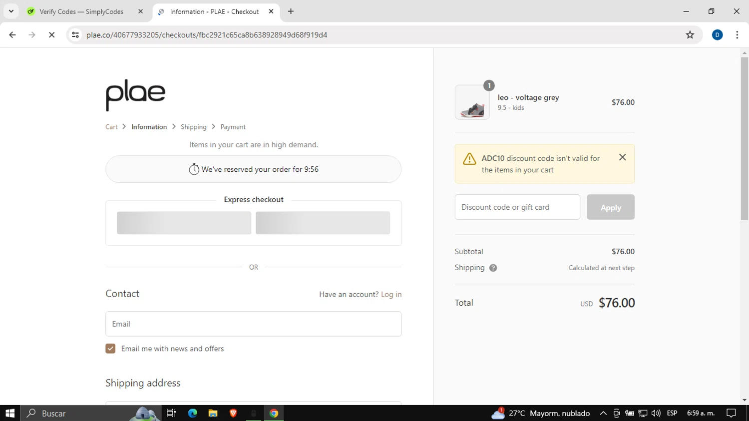Select the Information - PLAE - Checkout tab
749x421 pixels.
(x=214, y=11)
